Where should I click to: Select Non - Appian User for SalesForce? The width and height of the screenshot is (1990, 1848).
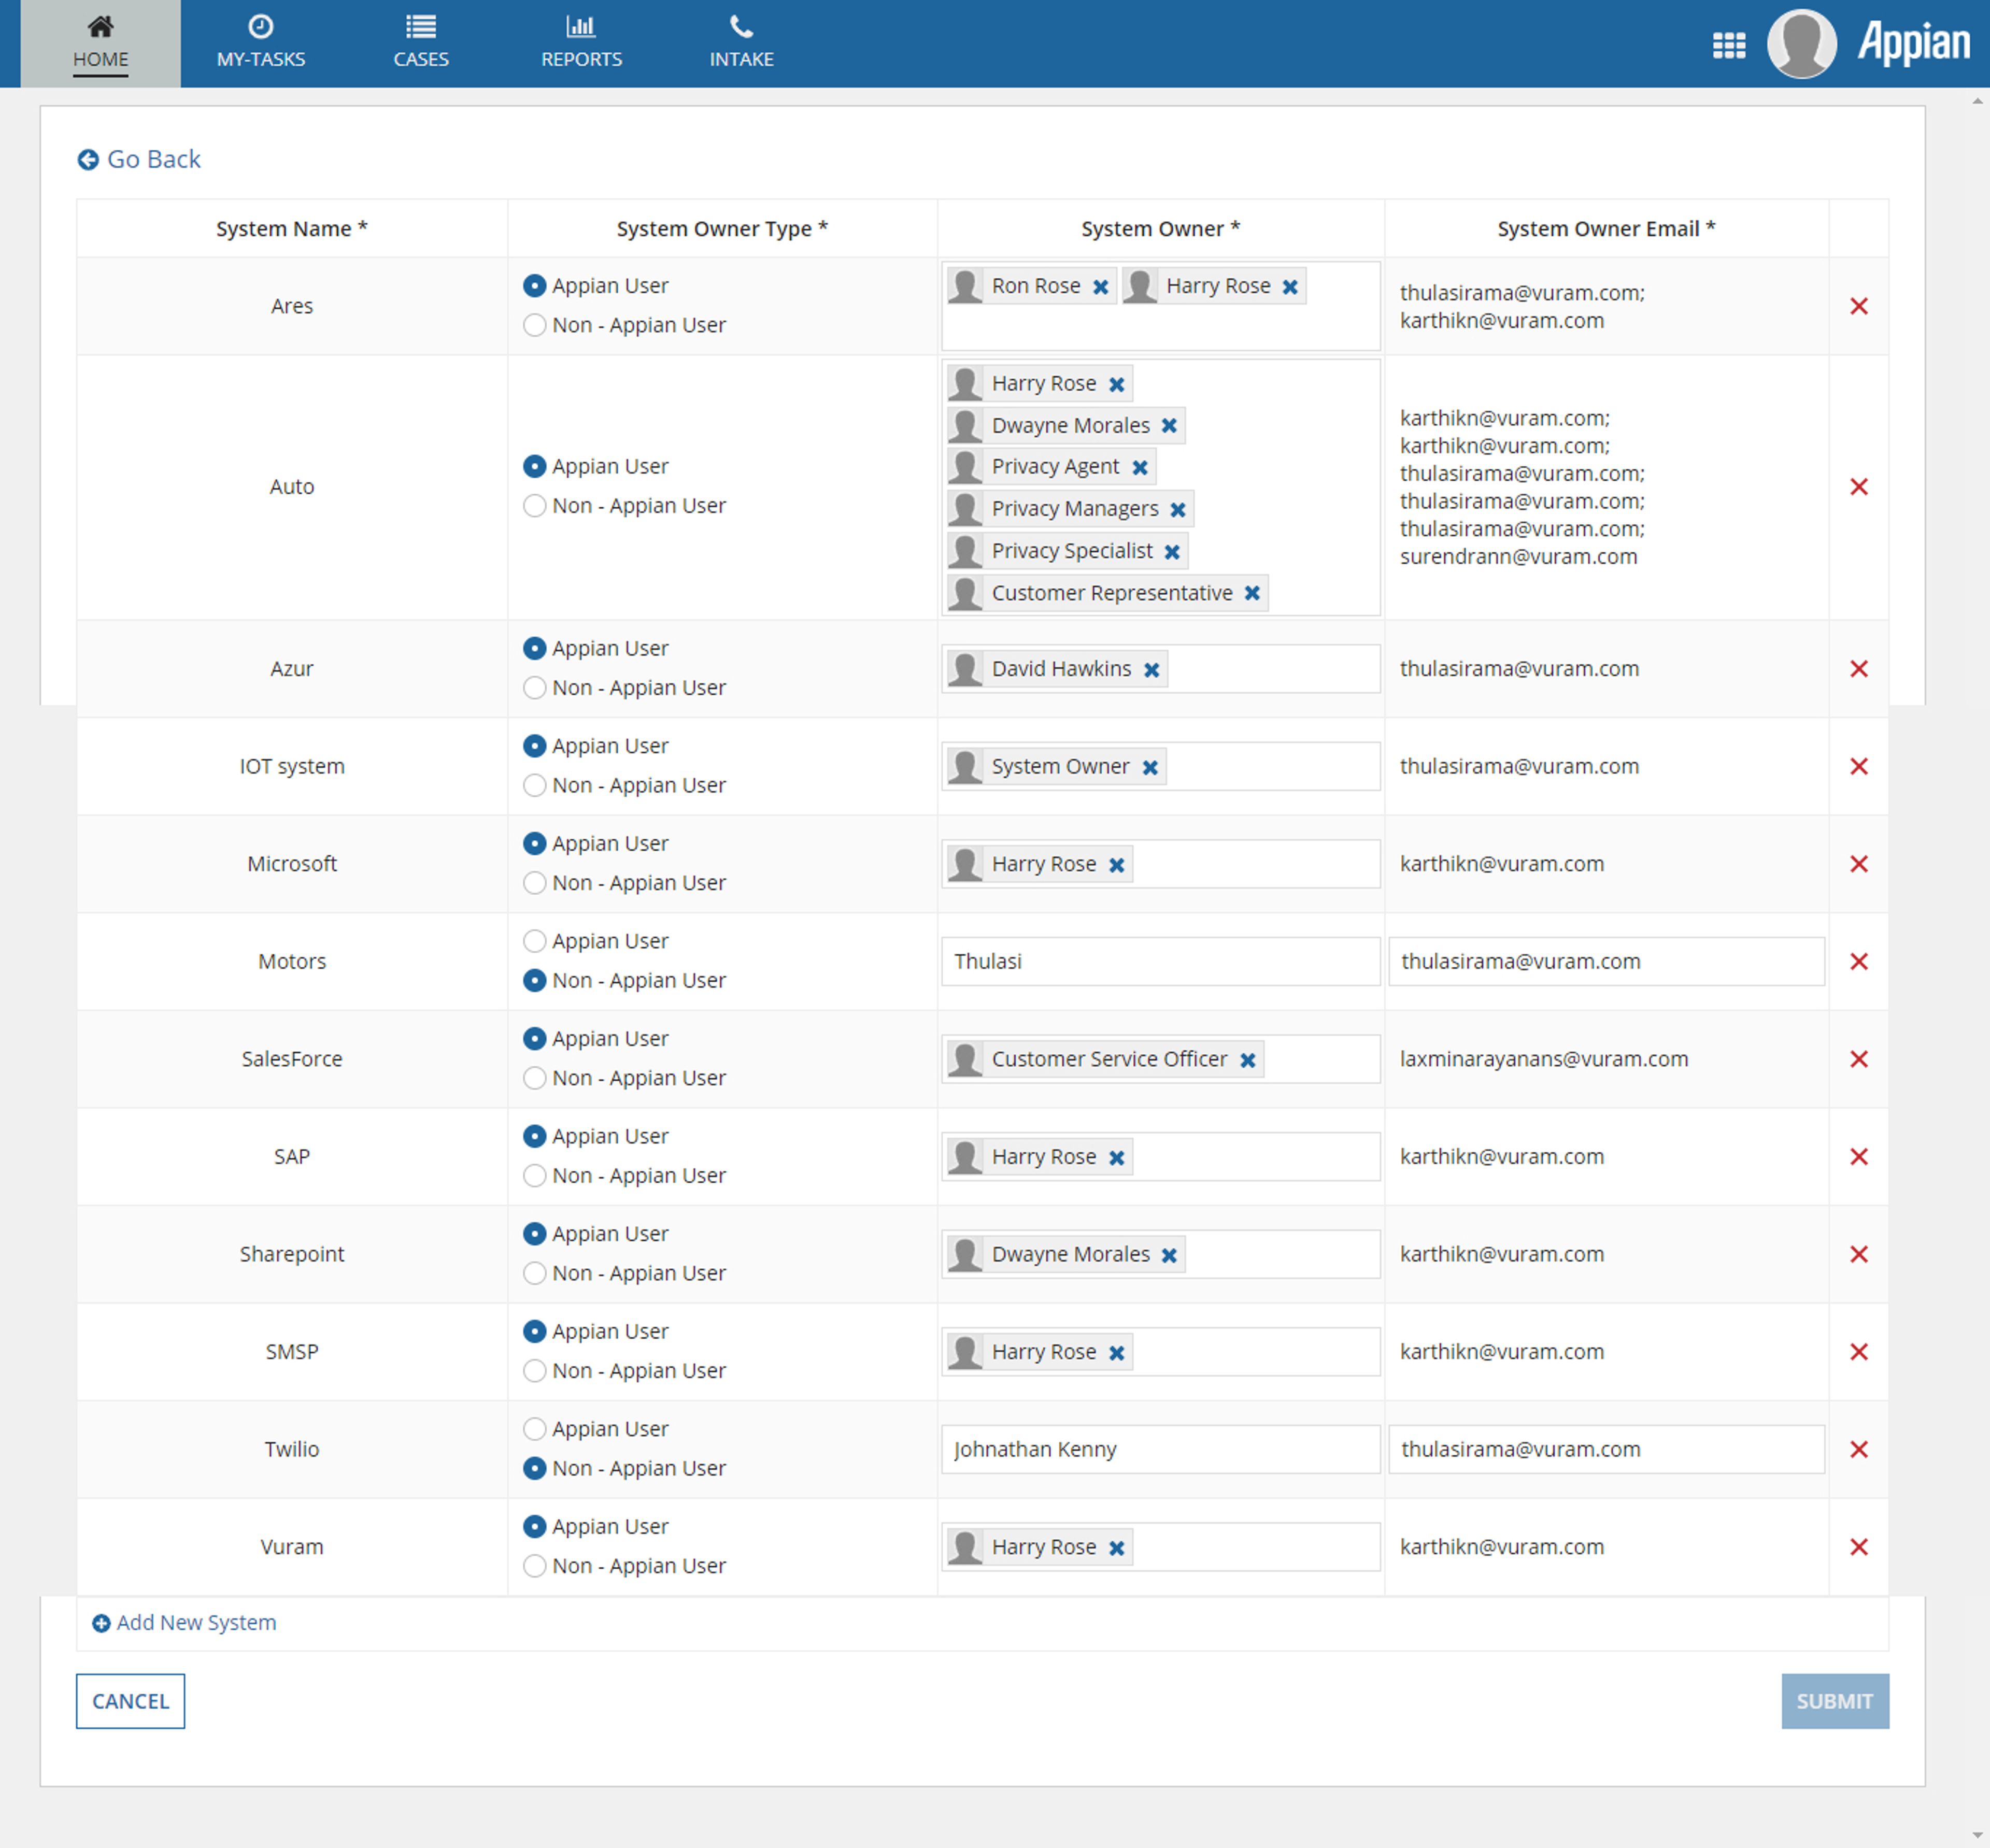[x=535, y=1079]
